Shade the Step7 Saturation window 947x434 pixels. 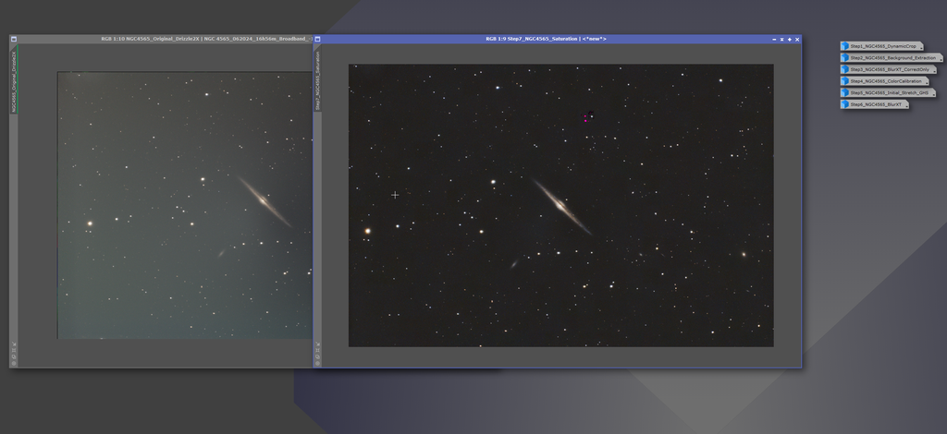(x=781, y=39)
